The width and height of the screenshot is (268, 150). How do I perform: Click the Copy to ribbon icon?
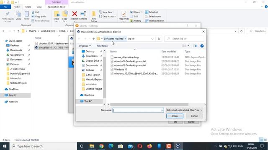pyautogui.click(x=64, y=17)
